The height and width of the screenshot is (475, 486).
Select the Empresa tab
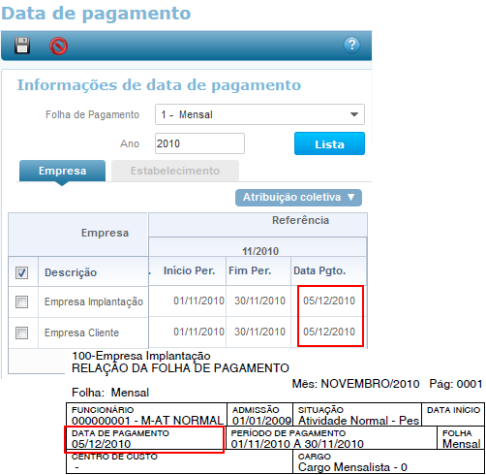(x=62, y=171)
